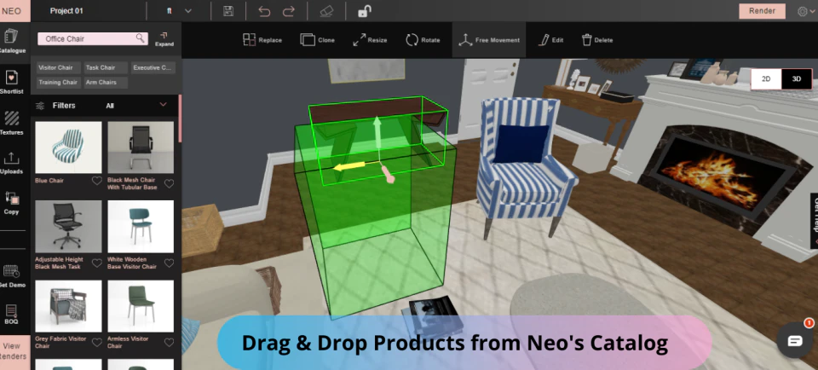The image size is (818, 370).
Task: Open the Textures sidebar icon
Action: click(x=11, y=119)
